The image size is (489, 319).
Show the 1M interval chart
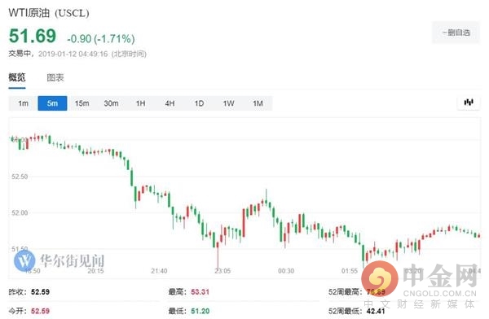(x=258, y=103)
